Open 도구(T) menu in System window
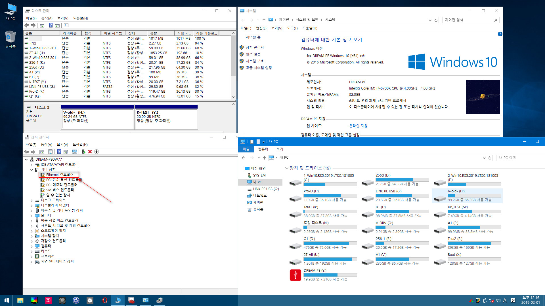The height and width of the screenshot is (306, 545). coord(292,28)
